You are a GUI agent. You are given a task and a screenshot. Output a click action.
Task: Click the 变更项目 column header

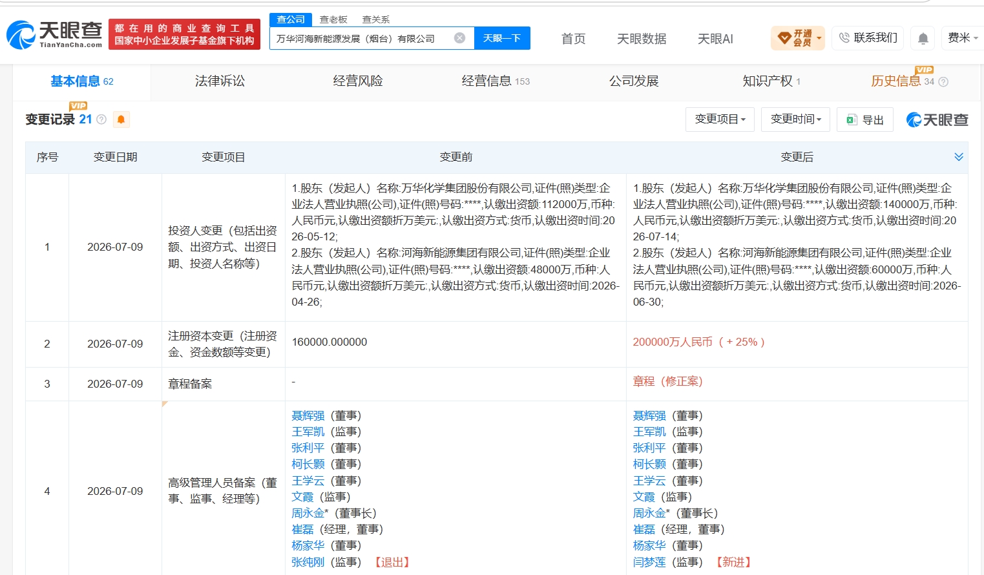point(224,157)
